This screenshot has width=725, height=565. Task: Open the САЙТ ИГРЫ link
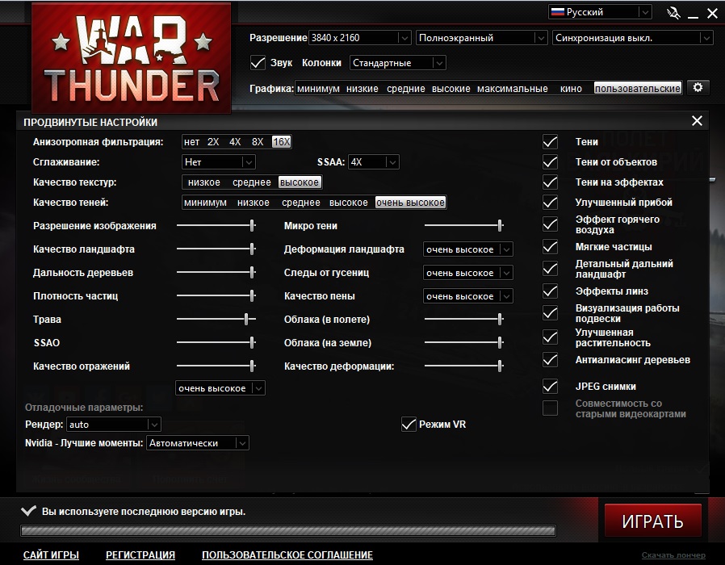tap(51, 555)
